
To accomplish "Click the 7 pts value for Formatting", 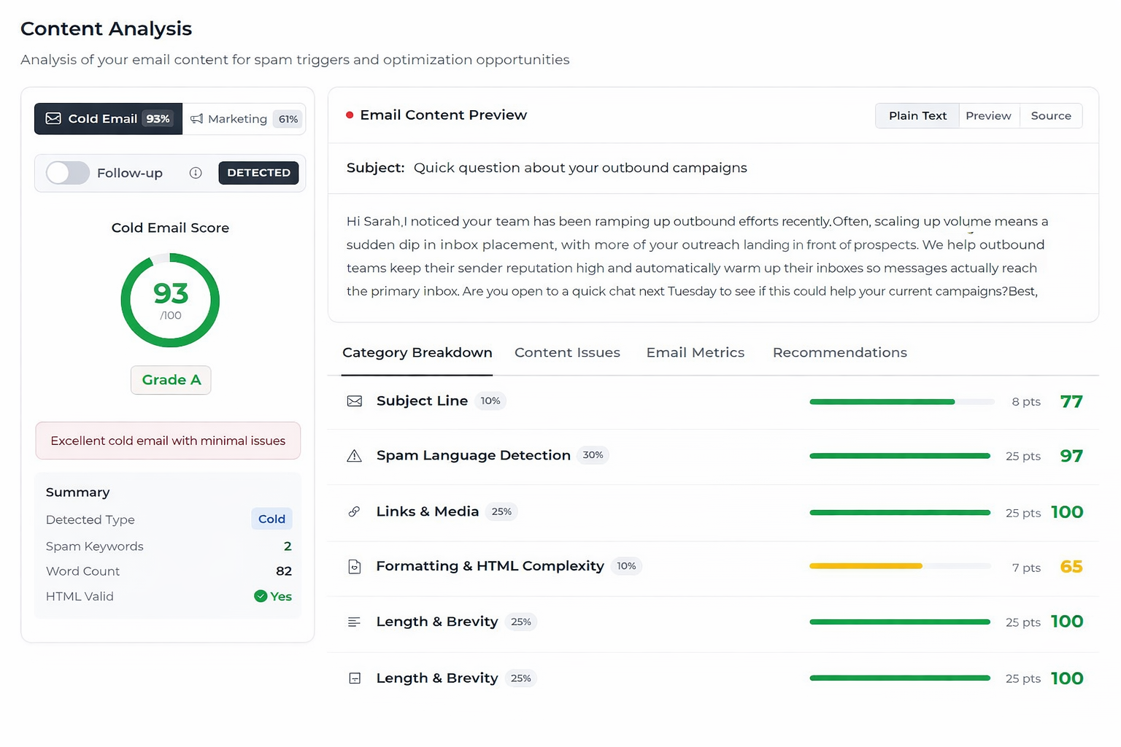I will (1026, 568).
